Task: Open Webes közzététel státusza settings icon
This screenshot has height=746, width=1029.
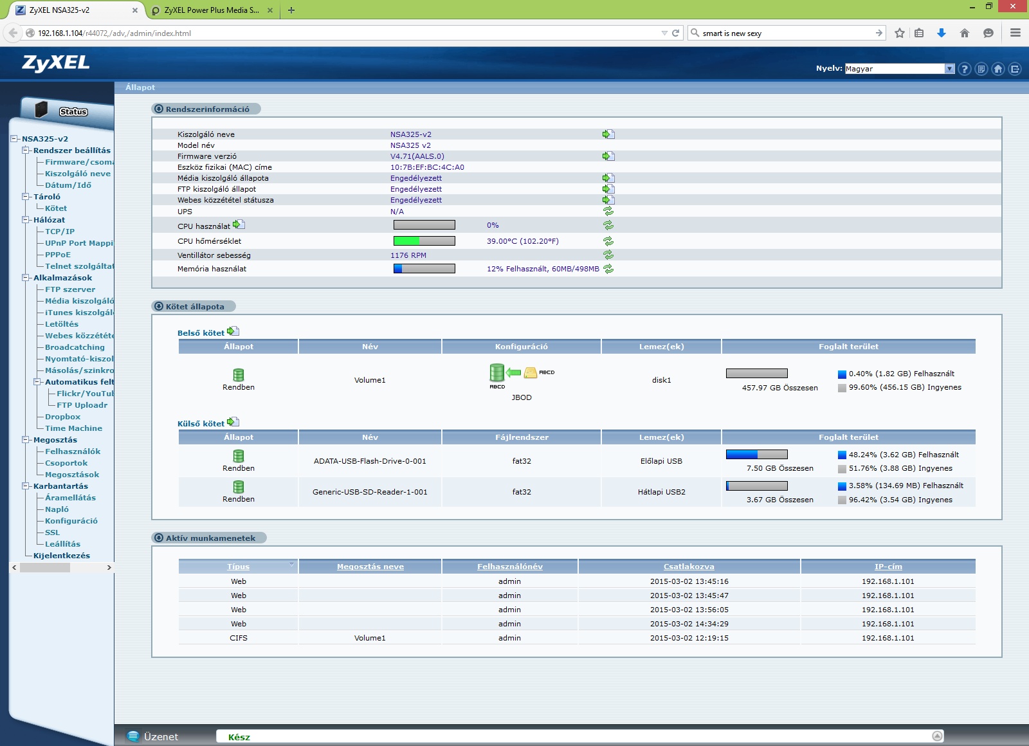Action: tap(608, 200)
